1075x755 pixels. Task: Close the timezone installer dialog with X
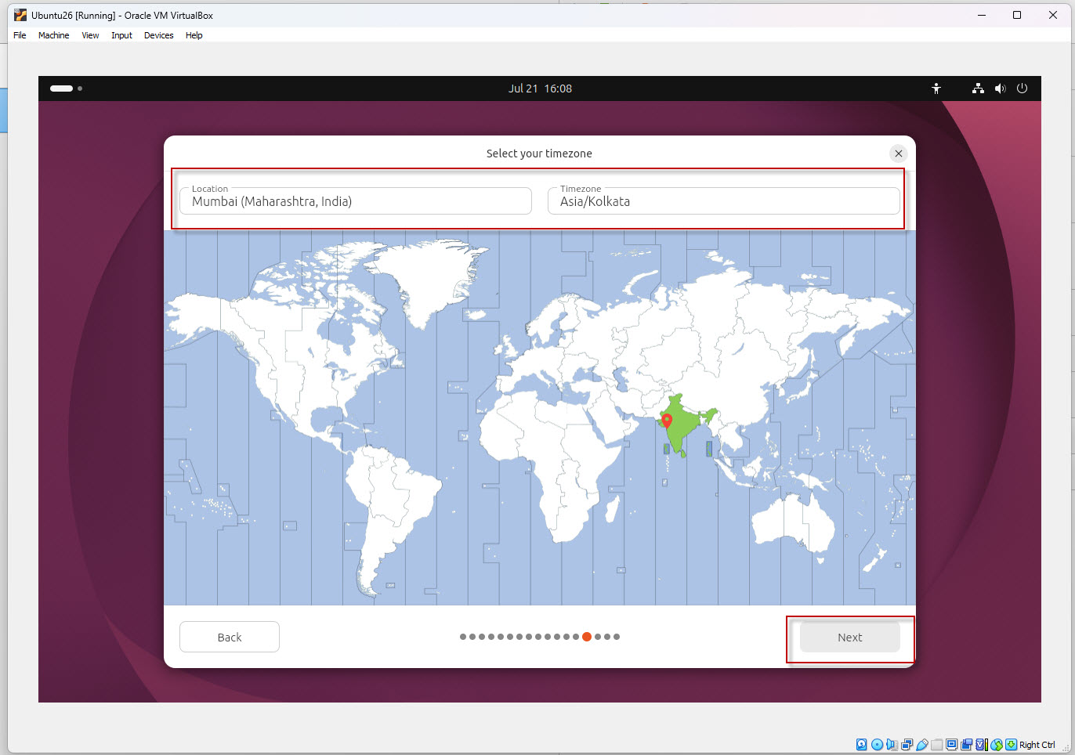click(899, 154)
